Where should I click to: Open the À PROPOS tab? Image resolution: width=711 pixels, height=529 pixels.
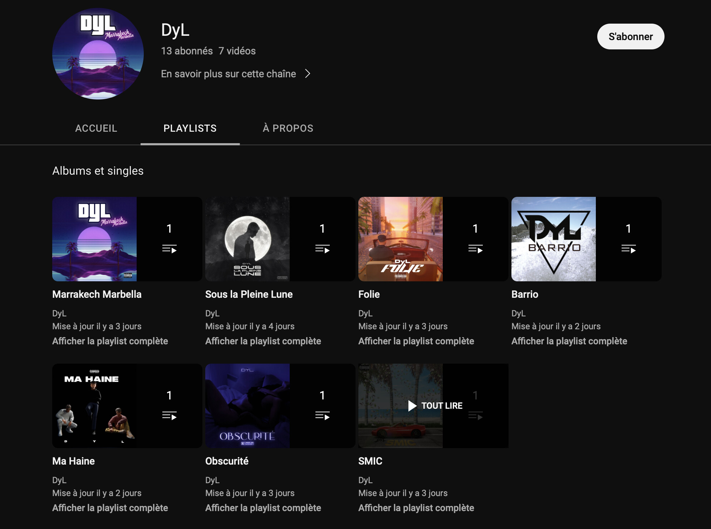[x=288, y=128]
